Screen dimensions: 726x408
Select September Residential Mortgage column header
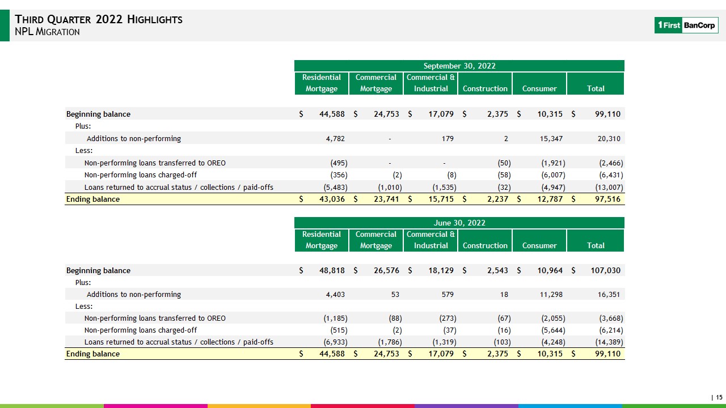click(x=322, y=83)
